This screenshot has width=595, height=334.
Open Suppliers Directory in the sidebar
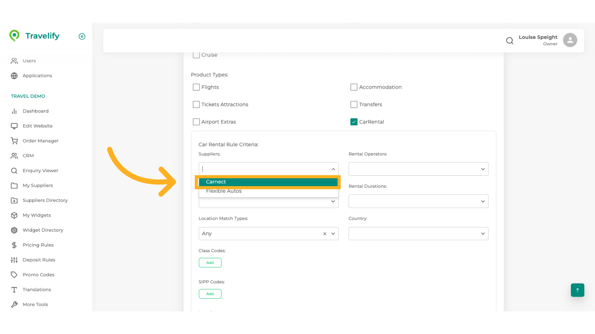click(x=45, y=200)
